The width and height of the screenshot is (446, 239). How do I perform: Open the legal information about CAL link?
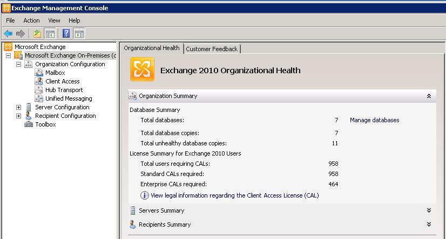tap(235, 195)
